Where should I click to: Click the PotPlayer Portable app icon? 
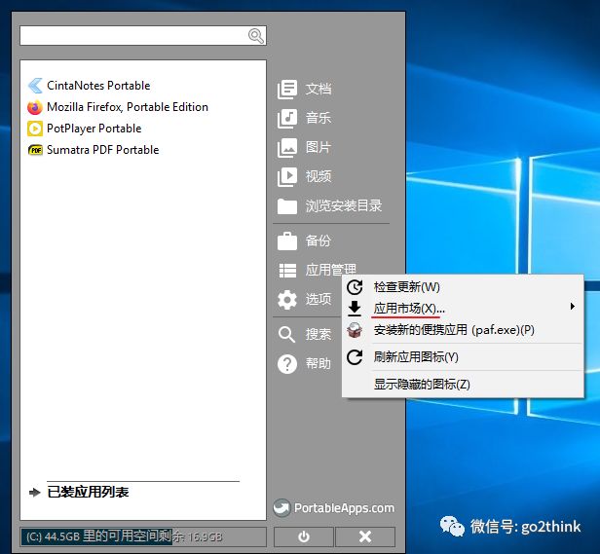(x=35, y=129)
